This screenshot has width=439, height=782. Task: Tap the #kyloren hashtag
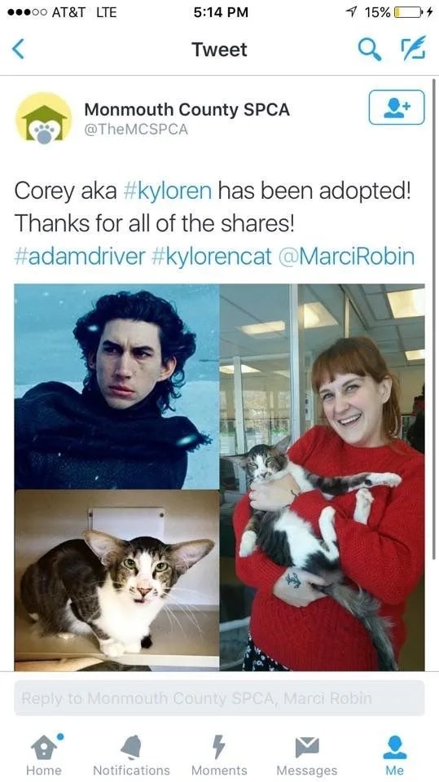[x=167, y=191]
